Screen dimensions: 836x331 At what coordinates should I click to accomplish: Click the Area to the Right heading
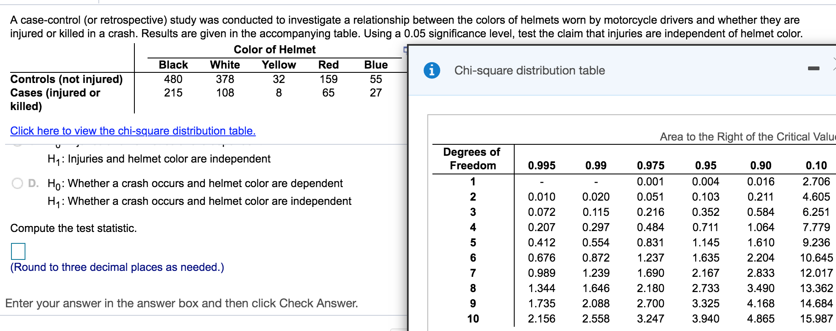[748, 137]
